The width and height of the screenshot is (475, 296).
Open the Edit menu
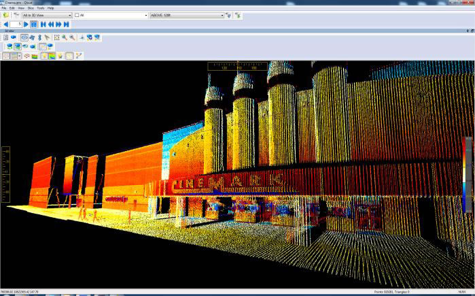12,8
